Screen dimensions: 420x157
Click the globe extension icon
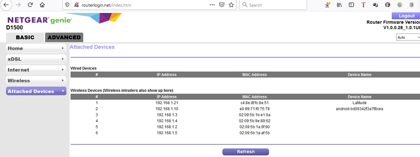400,5
